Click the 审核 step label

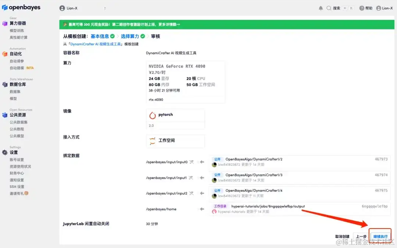coord(155,36)
